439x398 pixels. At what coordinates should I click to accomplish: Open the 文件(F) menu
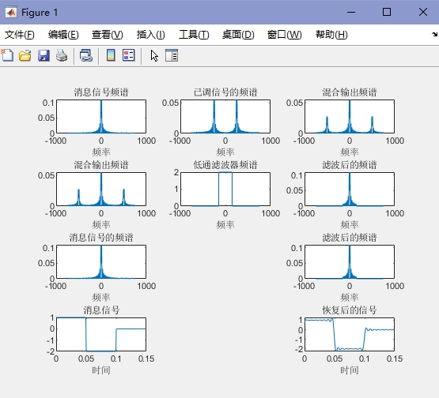[19, 35]
